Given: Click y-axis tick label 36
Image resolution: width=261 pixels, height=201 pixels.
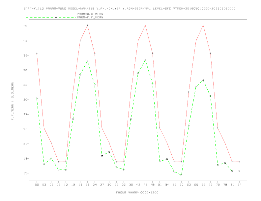Looking at the screenshot, I should [x=25, y=70].
